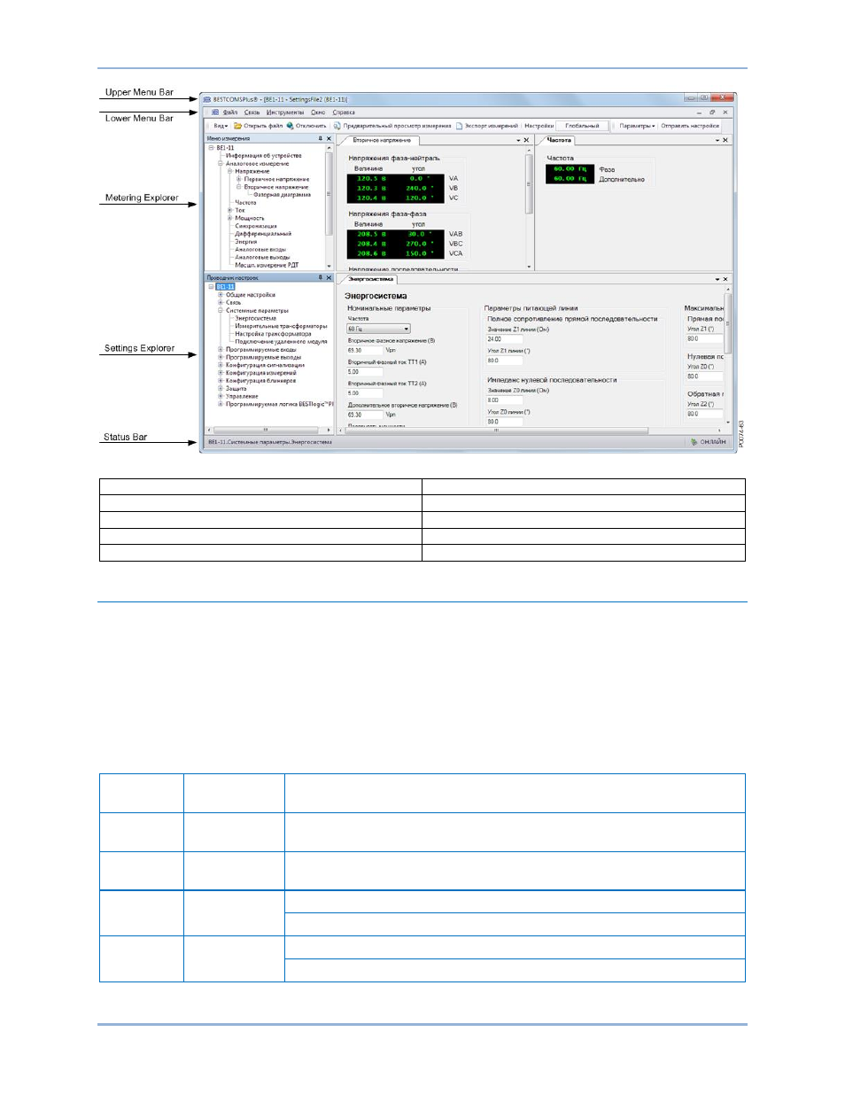Close the Вторичное напряжение tab group
The width and height of the screenshot is (845, 1094).
527,140
